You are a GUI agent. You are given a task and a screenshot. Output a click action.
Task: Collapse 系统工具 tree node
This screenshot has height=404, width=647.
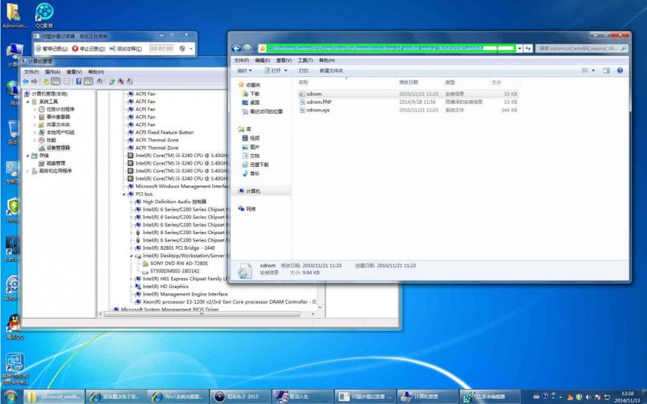[x=28, y=102]
